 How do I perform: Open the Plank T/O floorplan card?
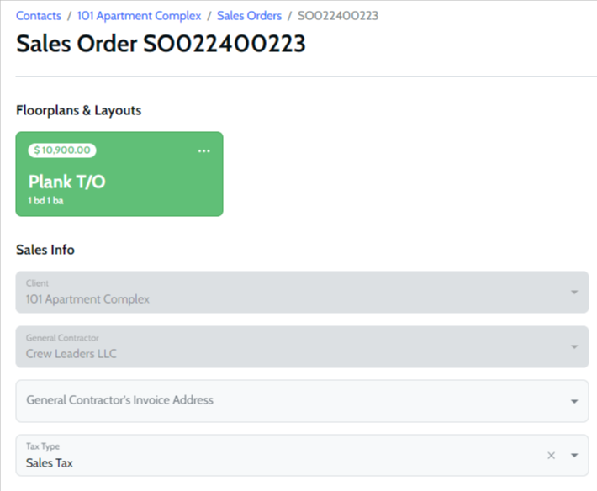[119, 182]
